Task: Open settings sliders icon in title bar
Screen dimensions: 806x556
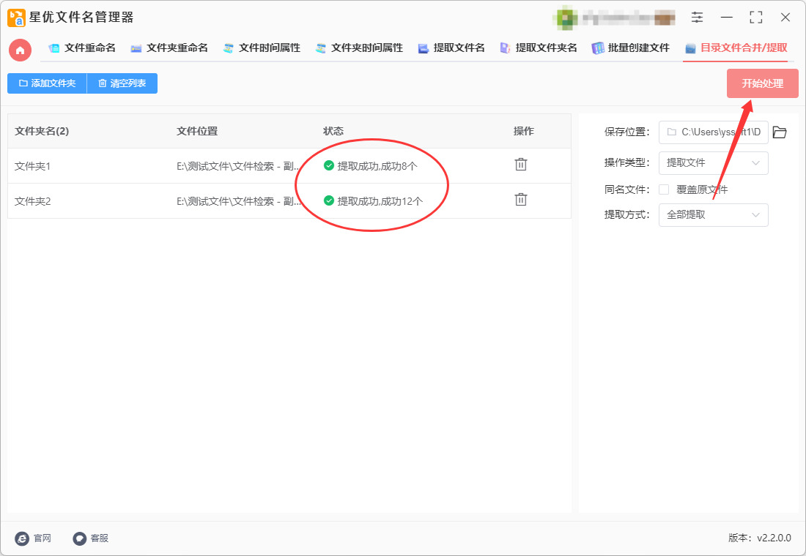Action: (x=697, y=17)
